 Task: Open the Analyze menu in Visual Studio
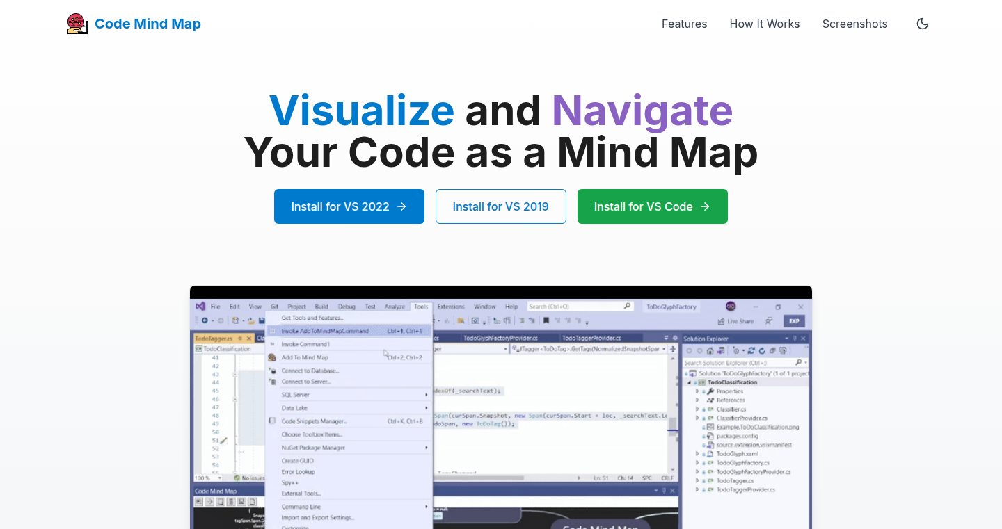click(x=395, y=307)
